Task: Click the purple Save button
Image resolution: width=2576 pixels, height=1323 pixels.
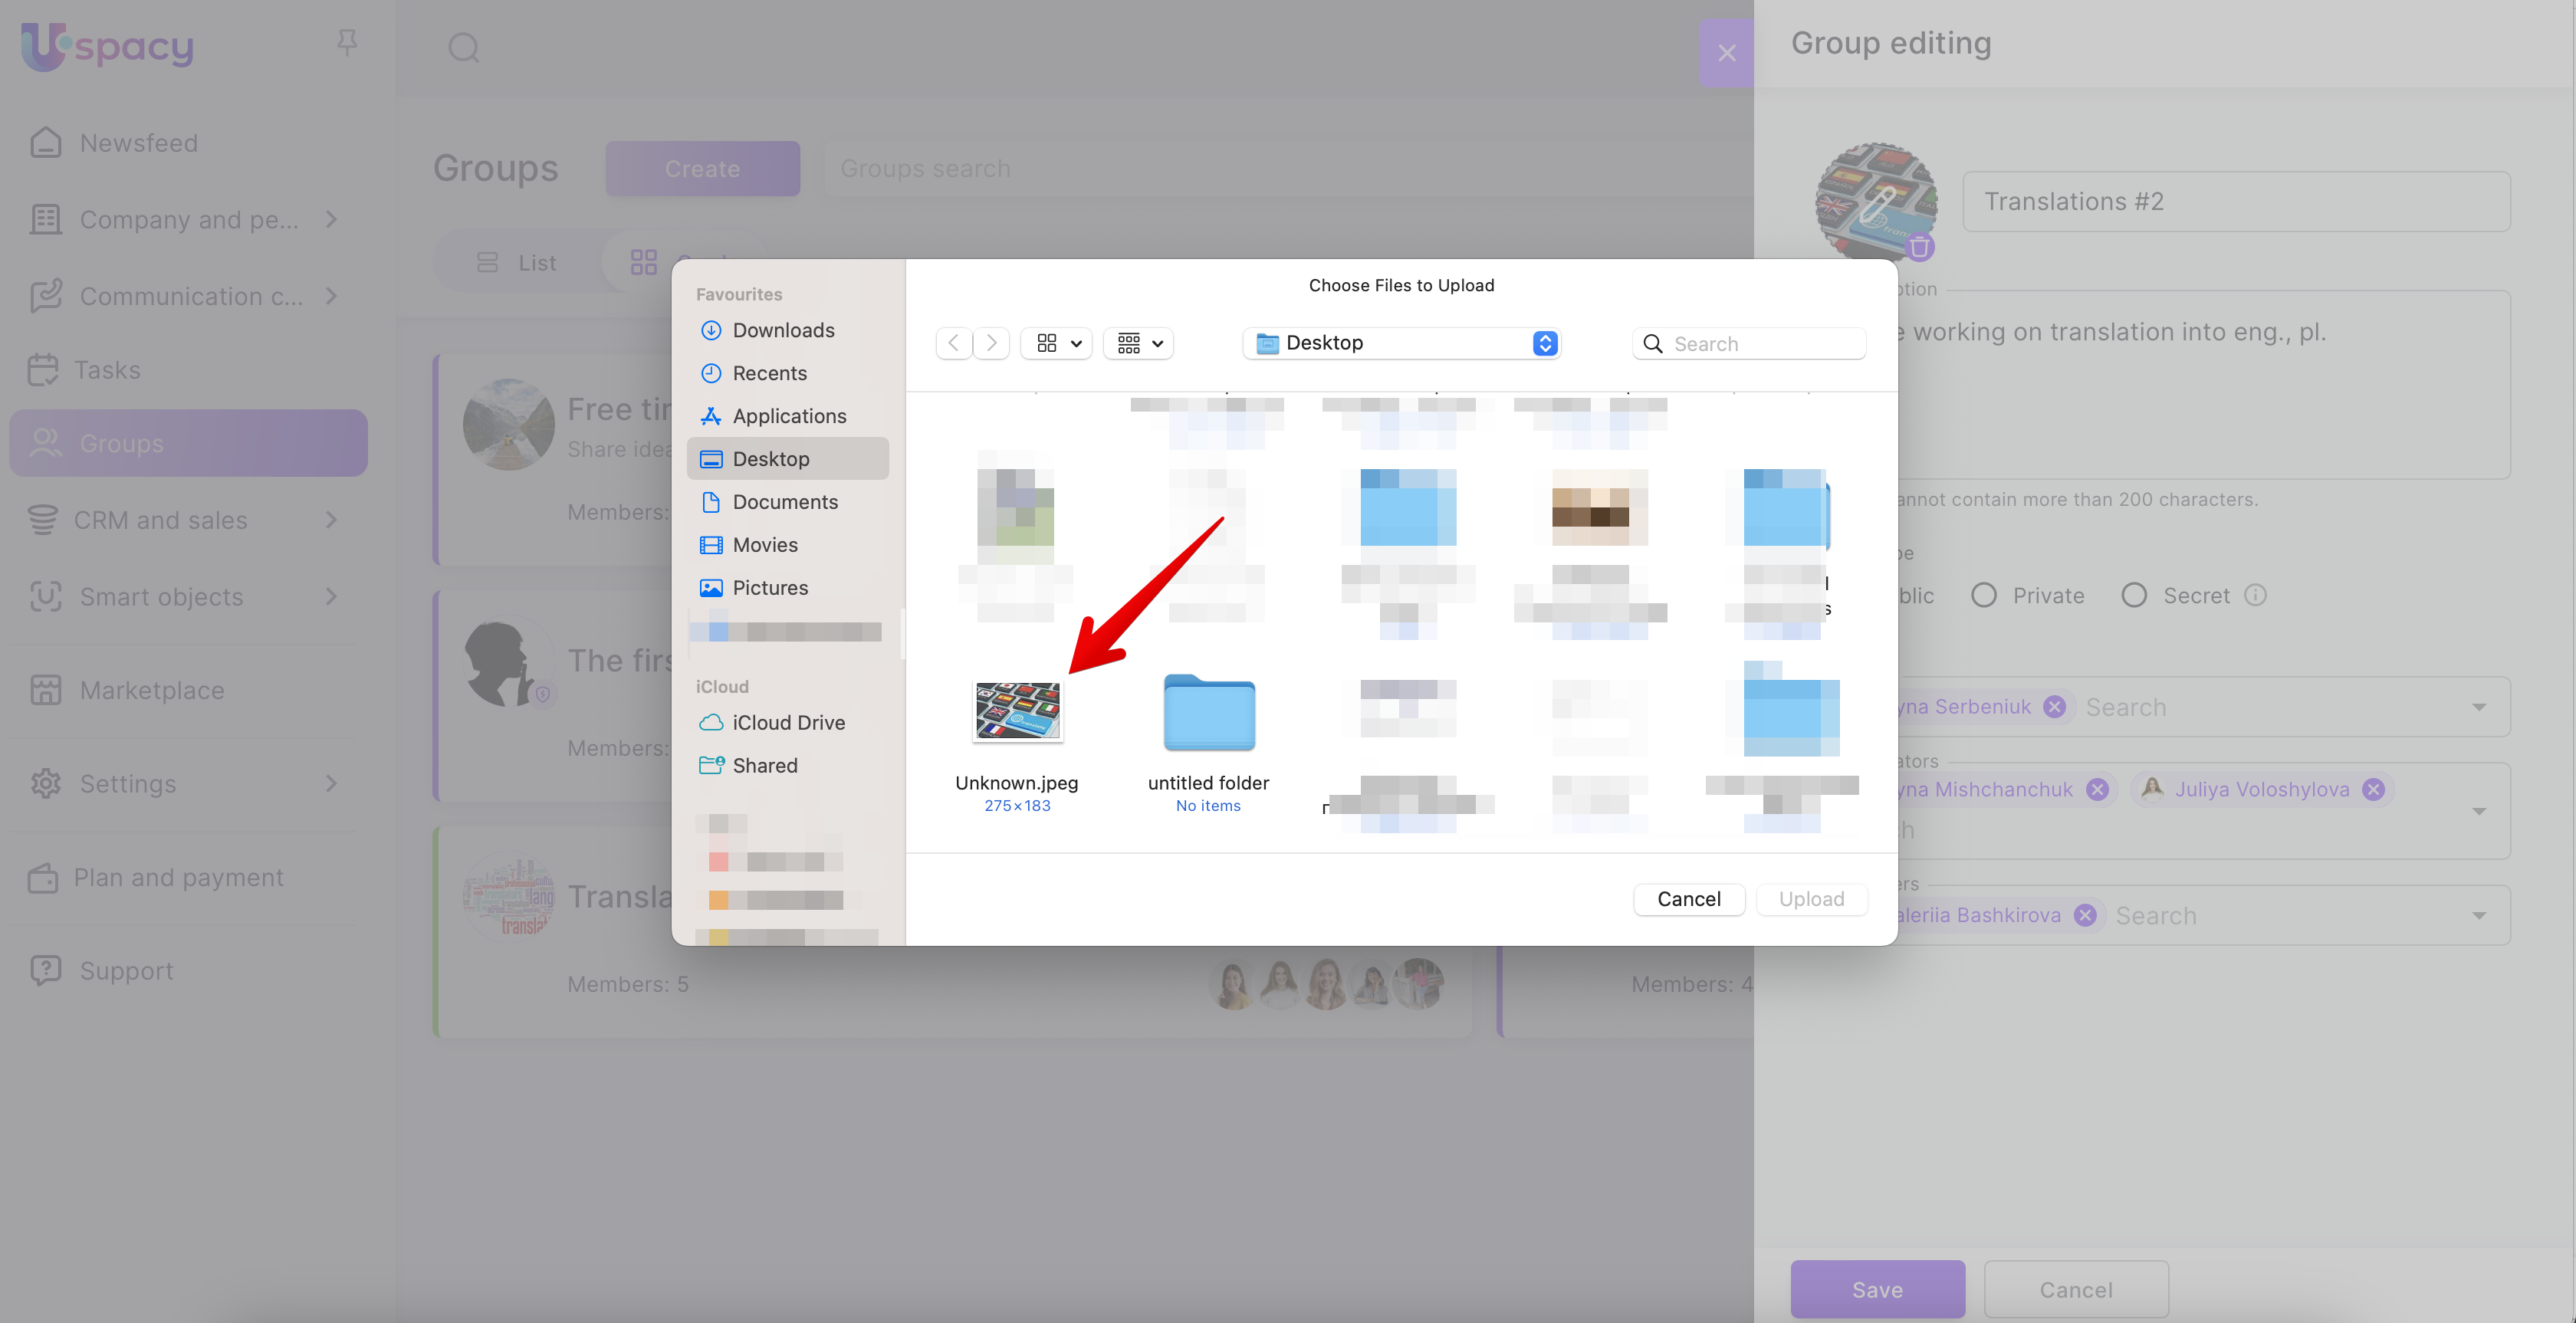Action: click(x=1877, y=1289)
